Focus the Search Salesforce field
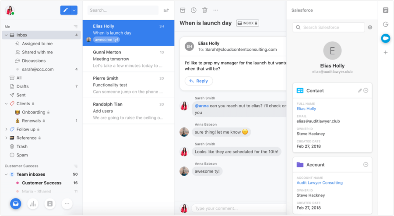The width and height of the screenshot is (394, 216). tap(329, 28)
